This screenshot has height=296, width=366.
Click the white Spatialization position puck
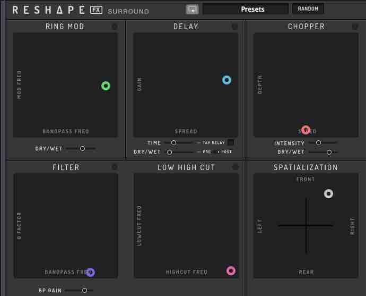(x=328, y=193)
